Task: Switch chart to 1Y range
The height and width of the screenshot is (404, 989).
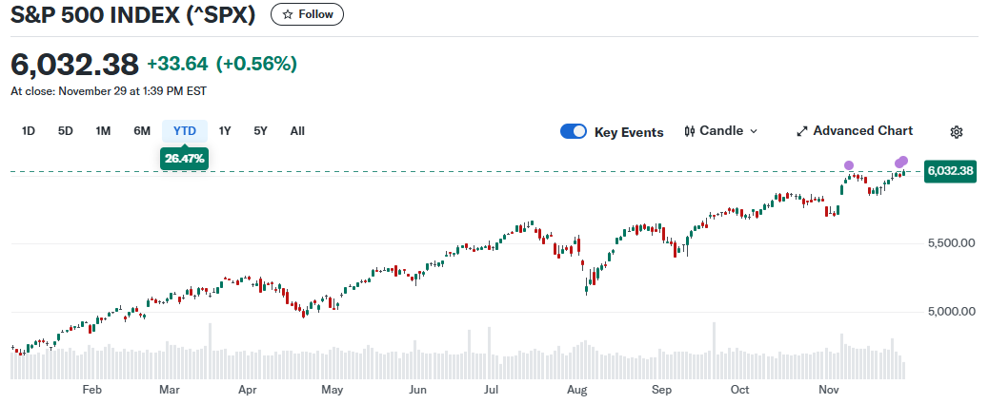Action: (x=225, y=131)
